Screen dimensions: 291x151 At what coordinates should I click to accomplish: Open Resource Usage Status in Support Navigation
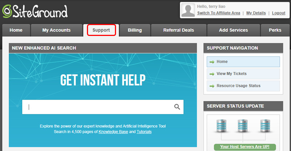(x=243, y=86)
